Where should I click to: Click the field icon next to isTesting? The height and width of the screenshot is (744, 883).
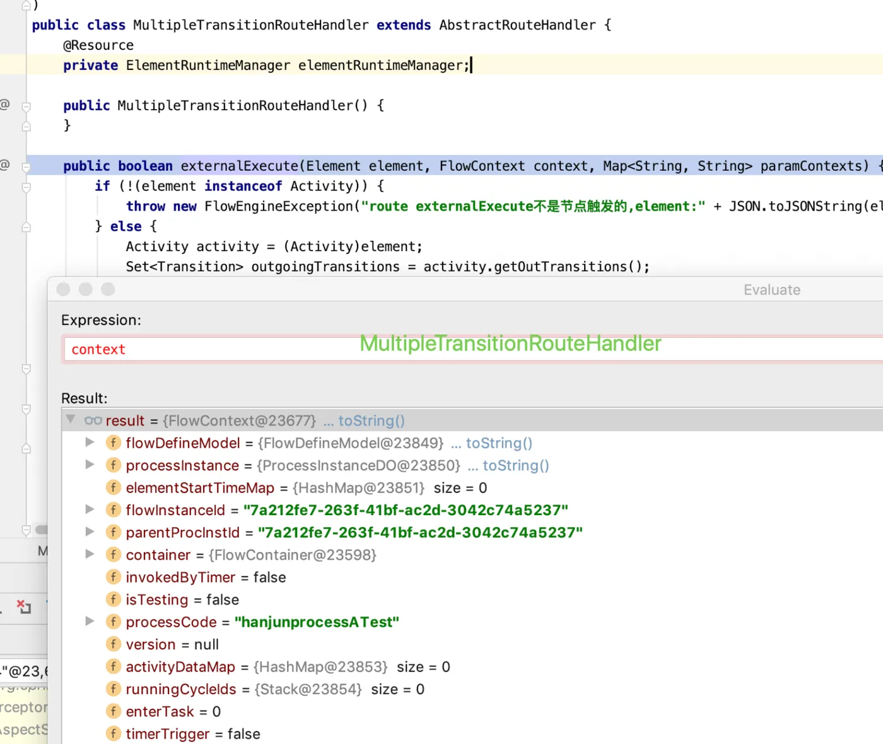pyautogui.click(x=114, y=599)
